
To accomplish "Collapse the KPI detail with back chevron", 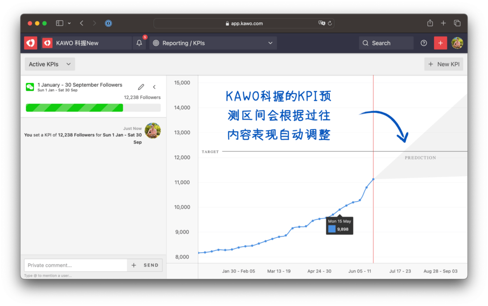I will (154, 87).
